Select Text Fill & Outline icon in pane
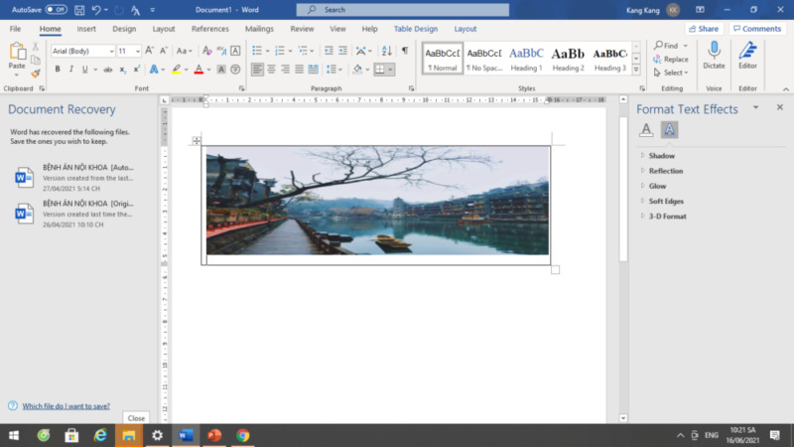Viewport: 794px width, 447px height. click(646, 130)
